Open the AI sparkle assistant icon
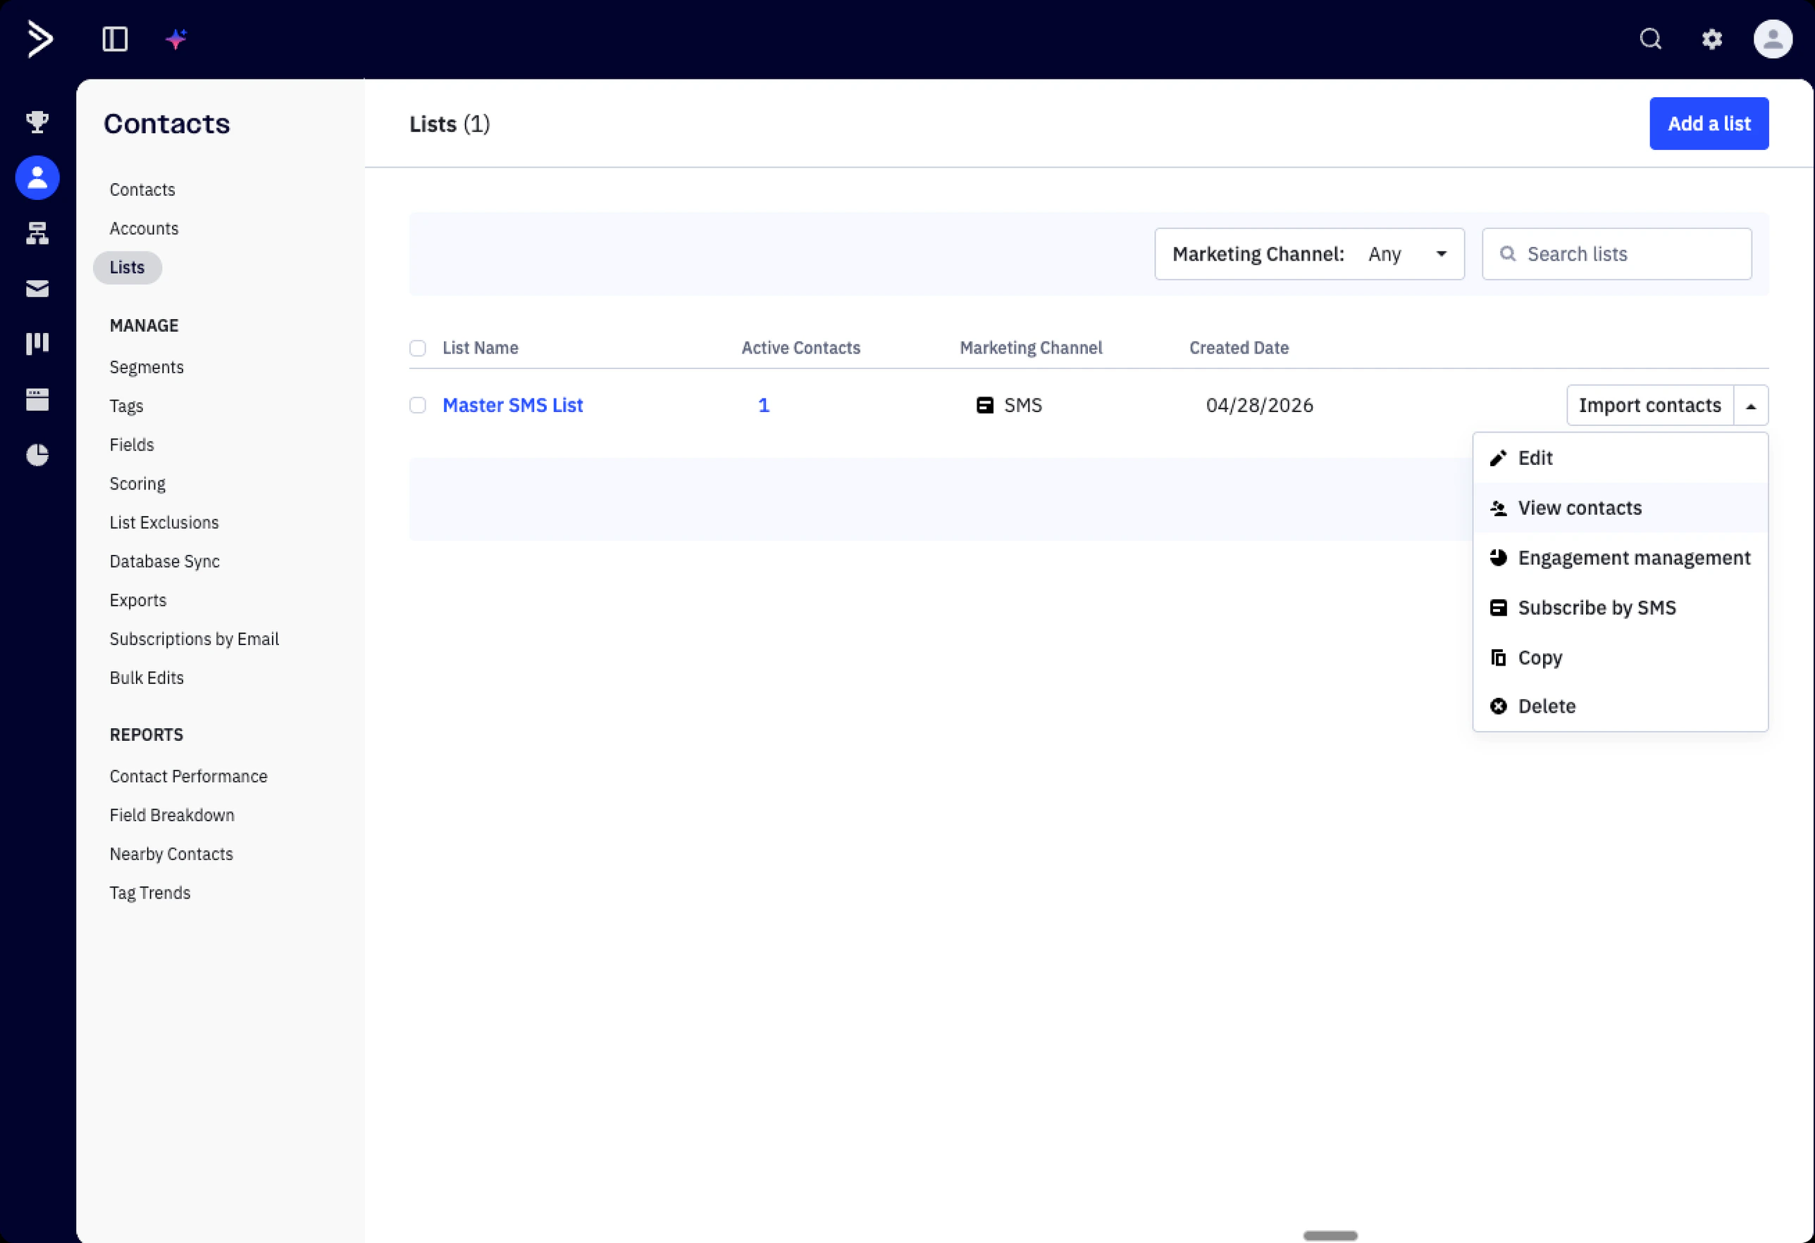 [177, 38]
